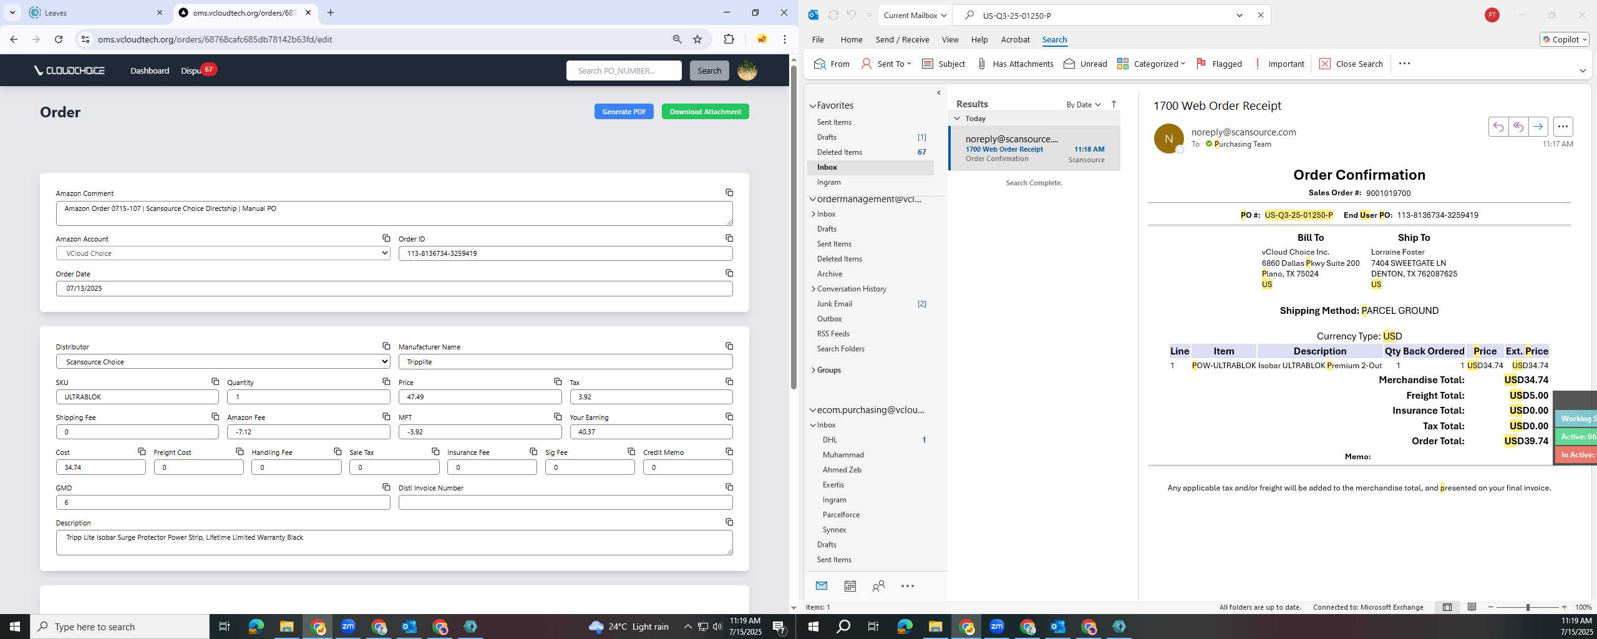Open the Outlook People view icon
Viewport: 1597px width, 639px height.
[x=878, y=586]
